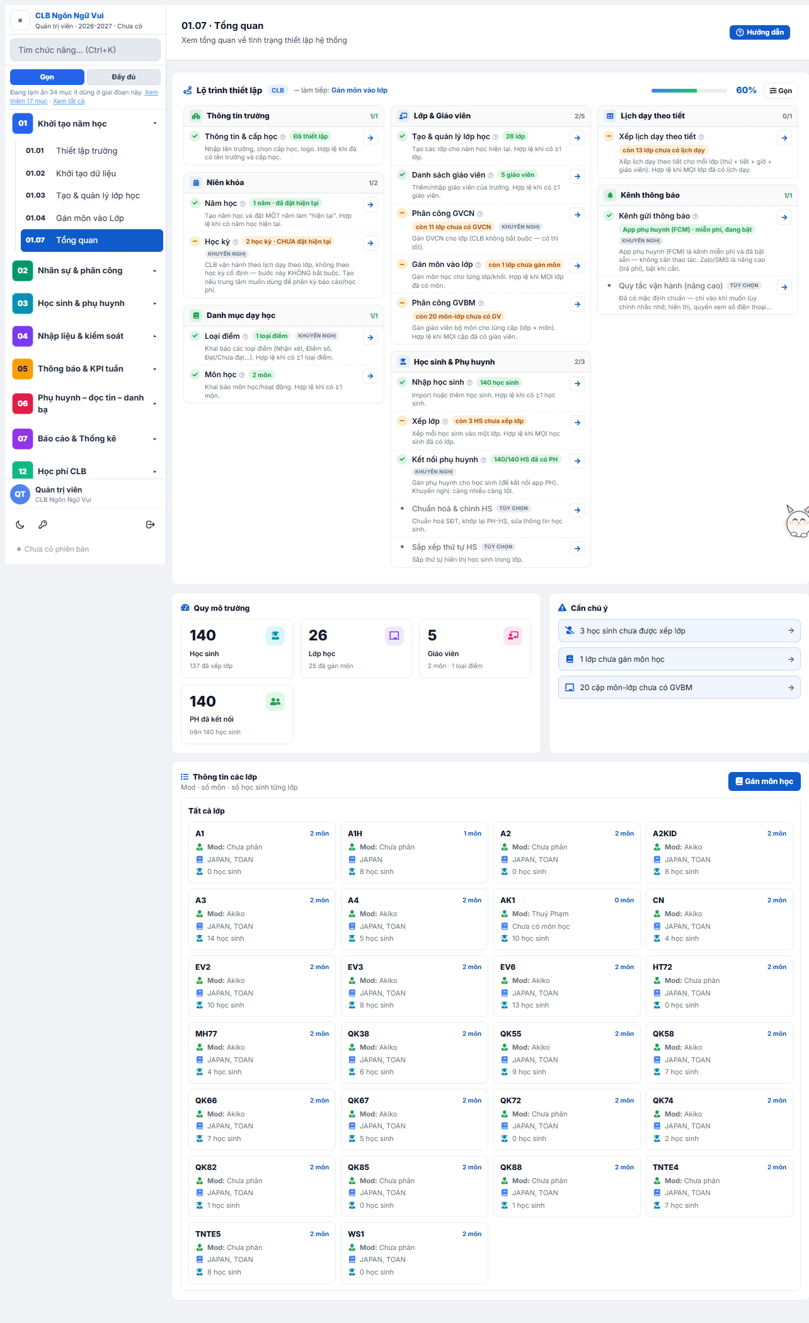The height and width of the screenshot is (1323, 809).
Task: Toggle the Gọn view button in roadmap header
Action: click(781, 91)
